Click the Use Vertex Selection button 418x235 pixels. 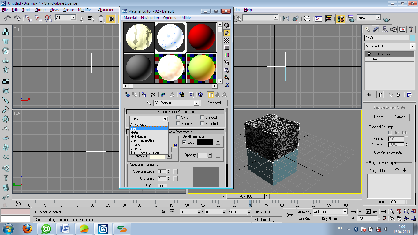coord(389,152)
